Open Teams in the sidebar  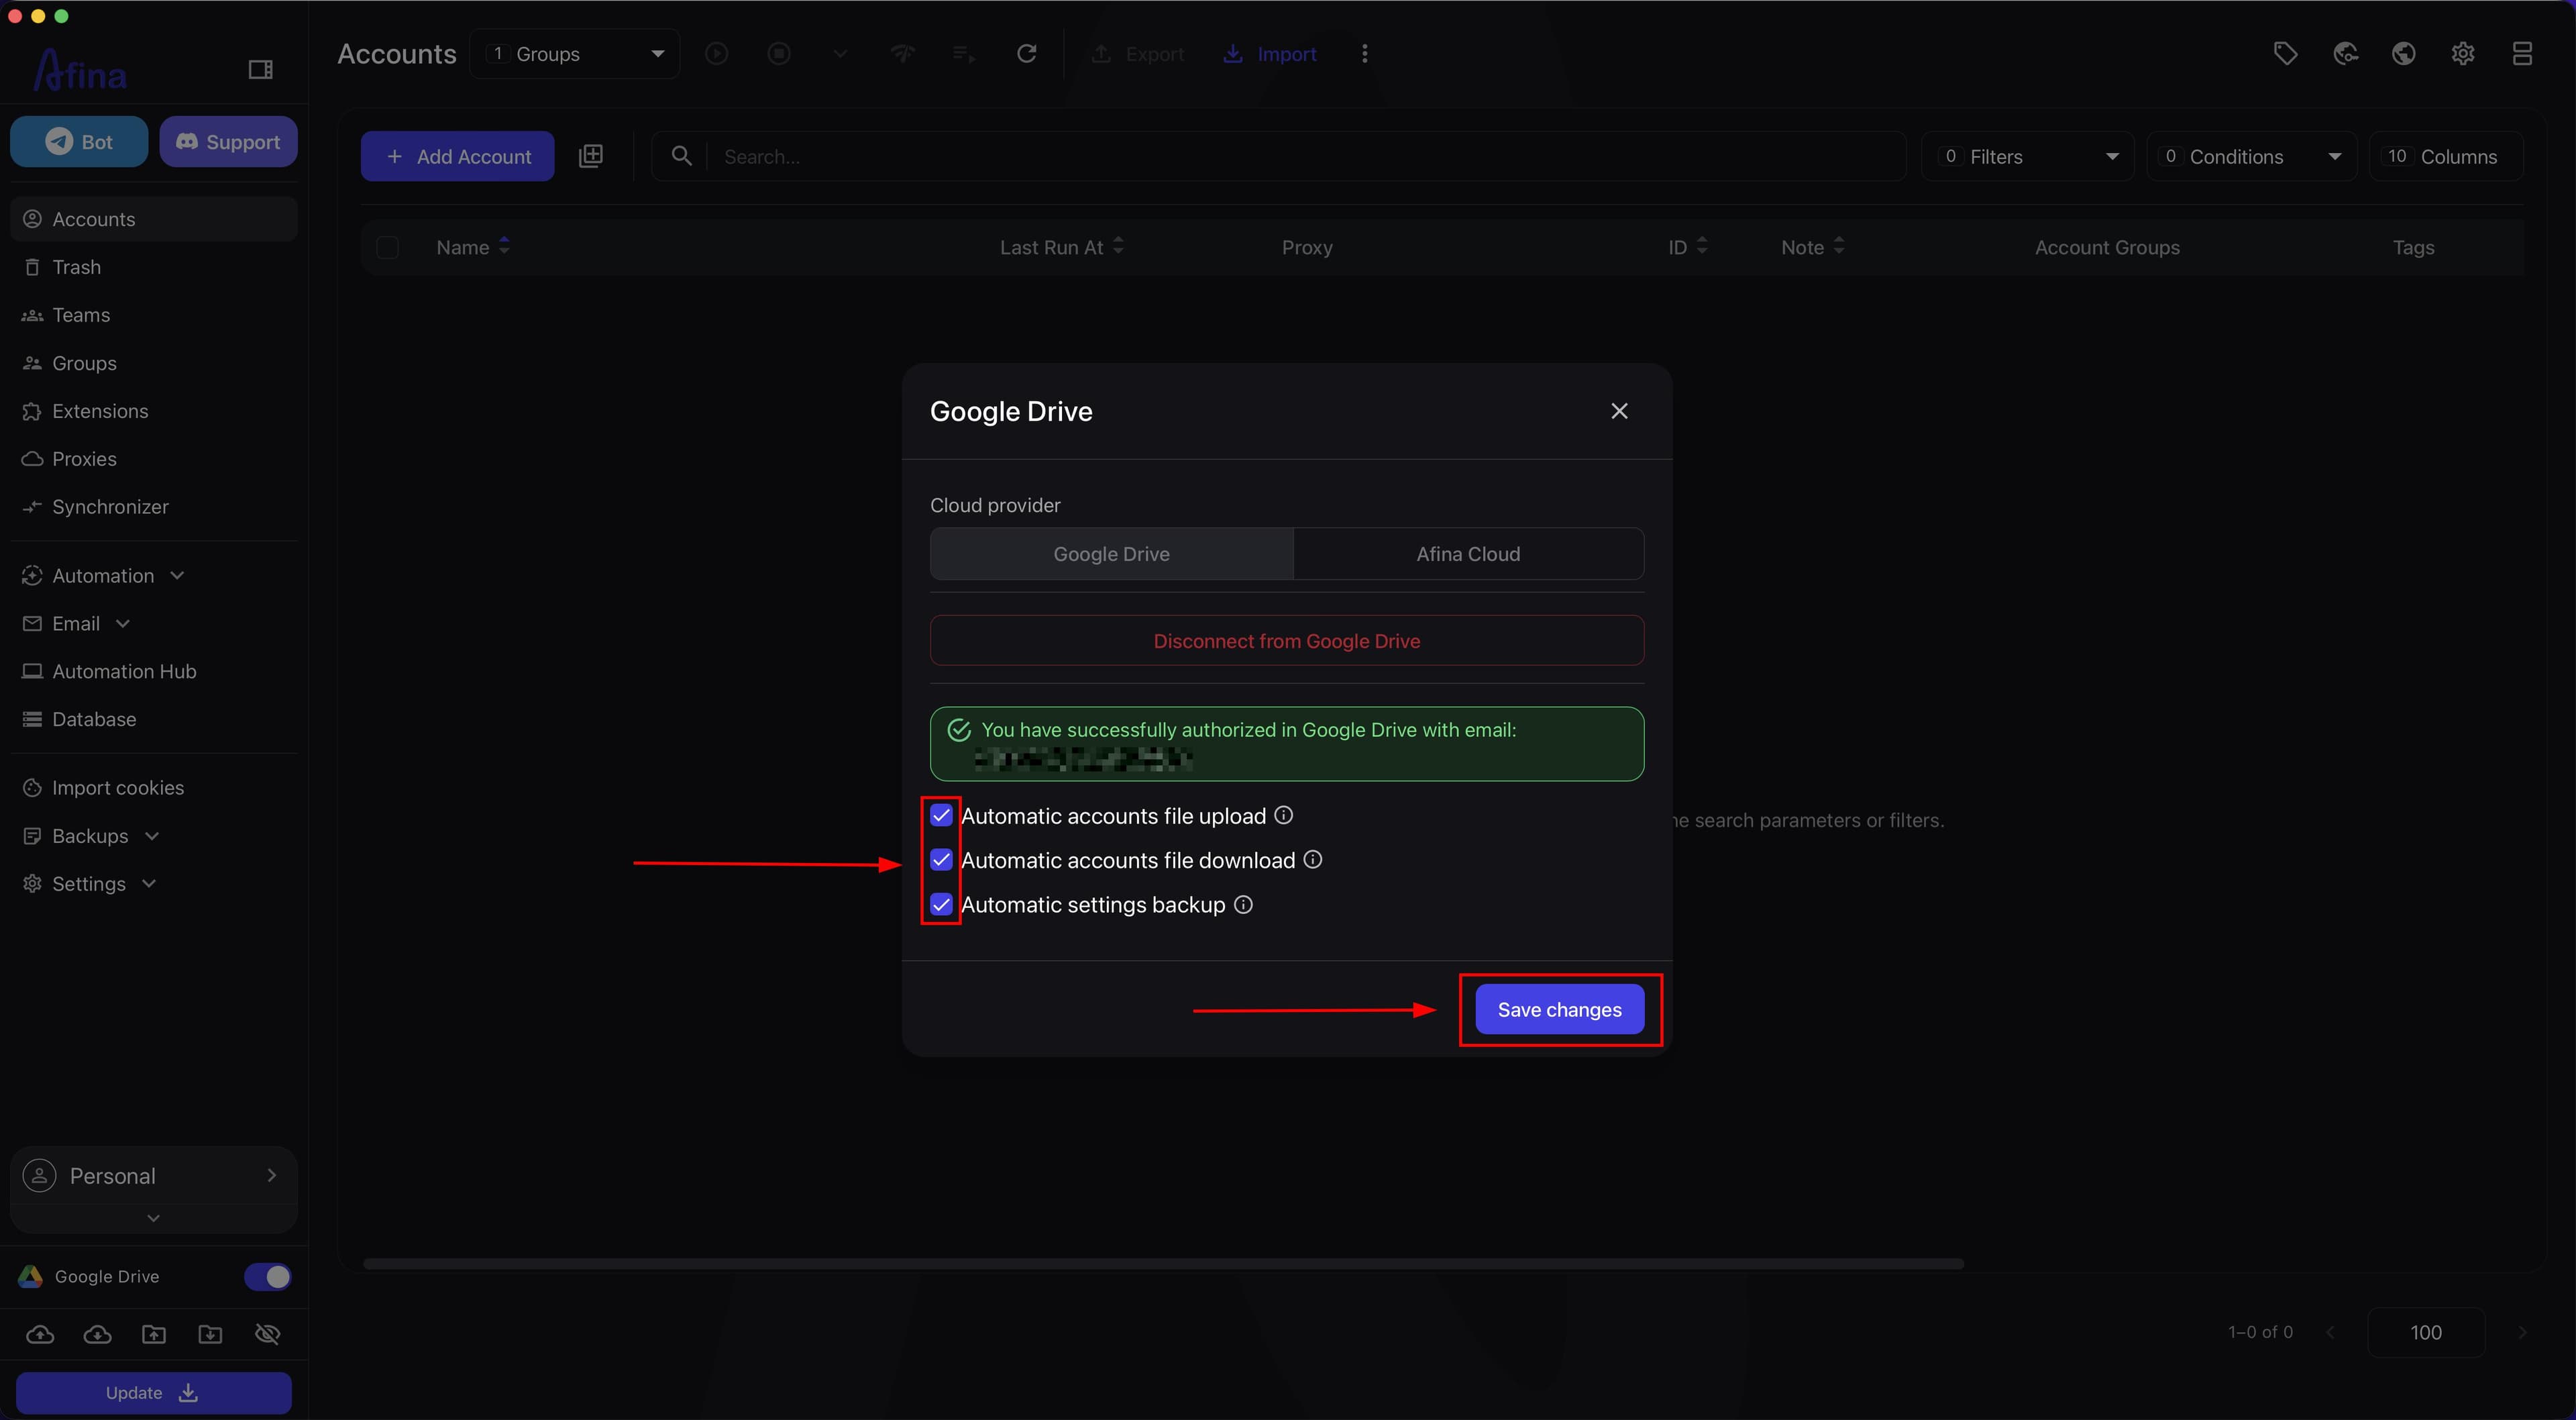(154, 315)
